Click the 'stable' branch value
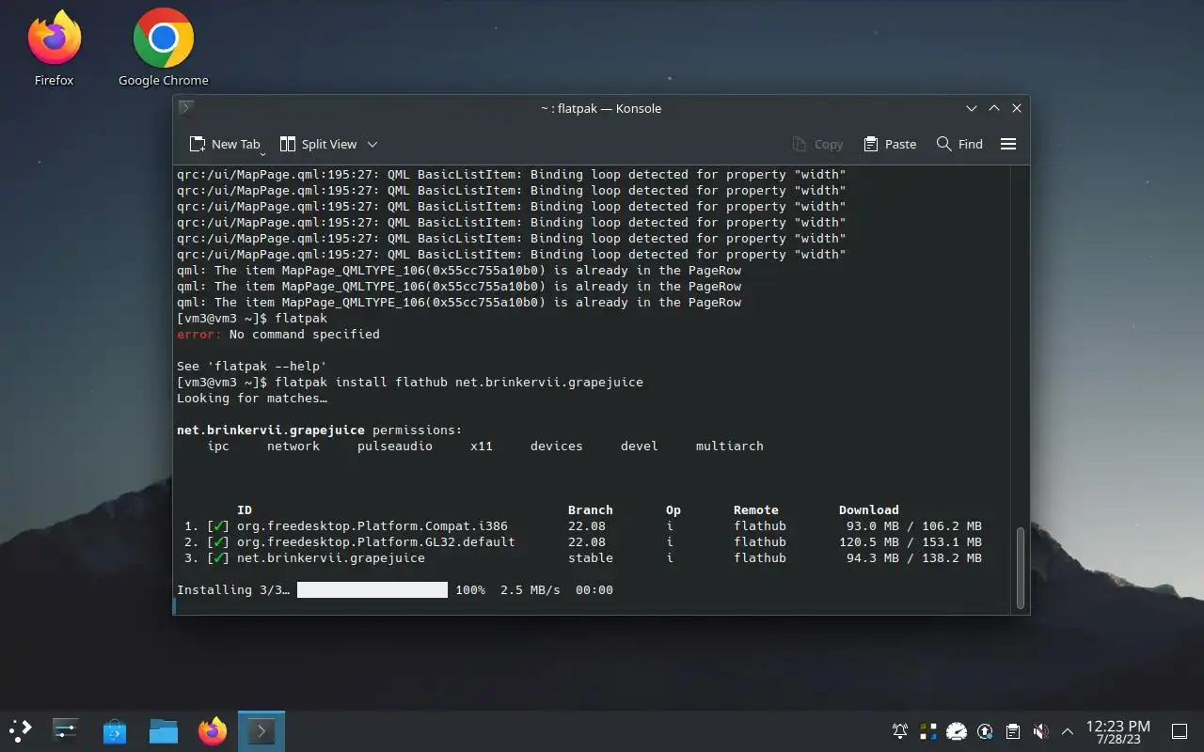Viewport: 1204px width, 752px height. [x=591, y=557]
